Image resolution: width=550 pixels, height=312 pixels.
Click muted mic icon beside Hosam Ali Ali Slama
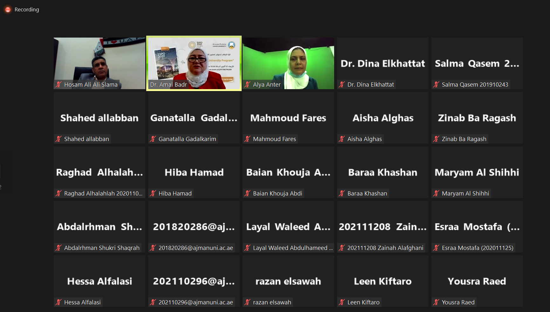click(x=58, y=84)
